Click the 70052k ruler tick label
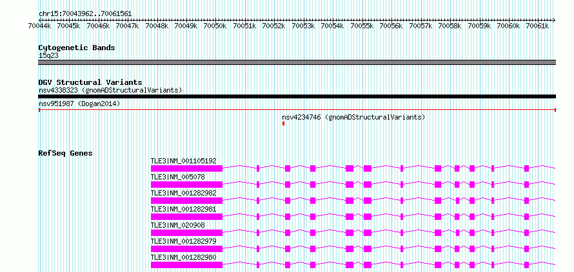The height and width of the screenshot is (272, 574). (273, 26)
